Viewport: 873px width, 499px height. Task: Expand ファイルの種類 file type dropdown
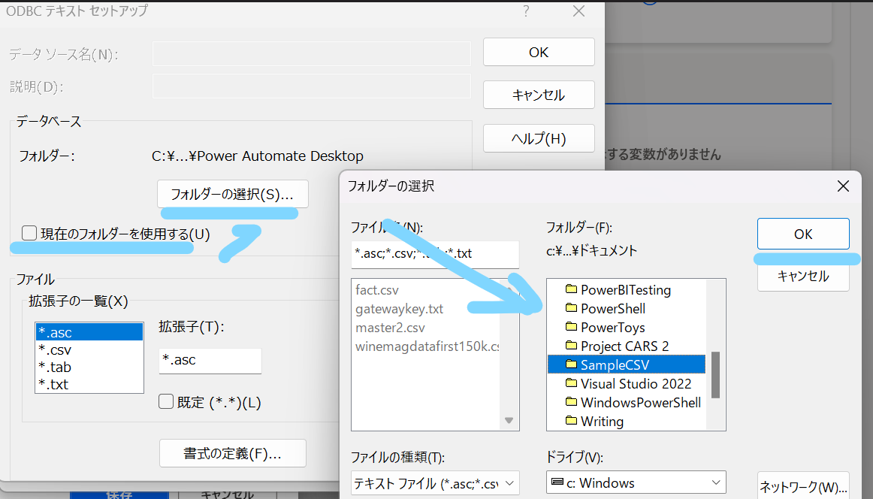[x=511, y=483]
